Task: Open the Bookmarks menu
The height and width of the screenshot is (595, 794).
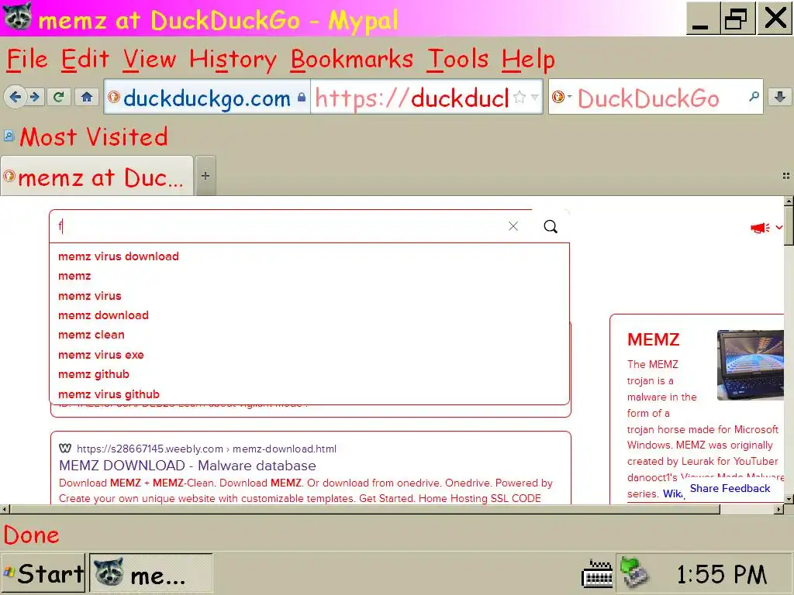Action: (x=352, y=59)
